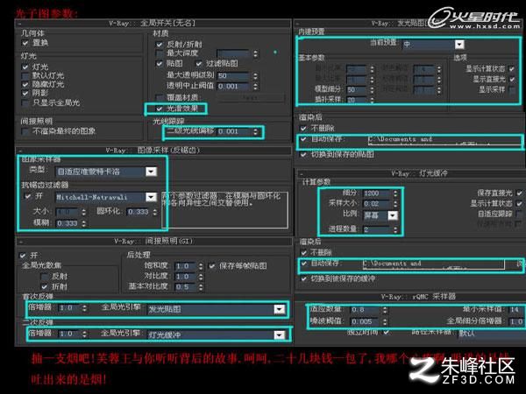This screenshot has height=394, width=526.
Task: Click the 二次反弹 倍增器 field
Action: (x=69, y=334)
